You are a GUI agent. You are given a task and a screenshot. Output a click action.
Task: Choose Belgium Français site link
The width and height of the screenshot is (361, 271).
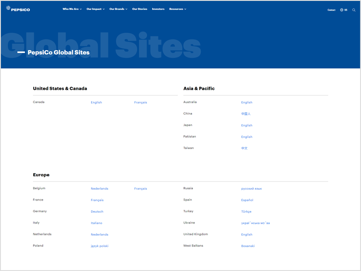[140, 188]
